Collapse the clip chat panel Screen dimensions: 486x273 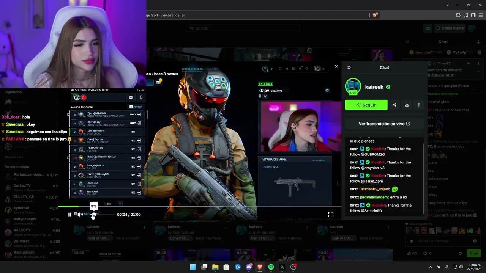click(x=349, y=67)
